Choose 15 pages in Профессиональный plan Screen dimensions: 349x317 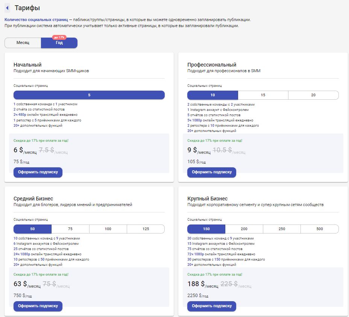pos(263,95)
